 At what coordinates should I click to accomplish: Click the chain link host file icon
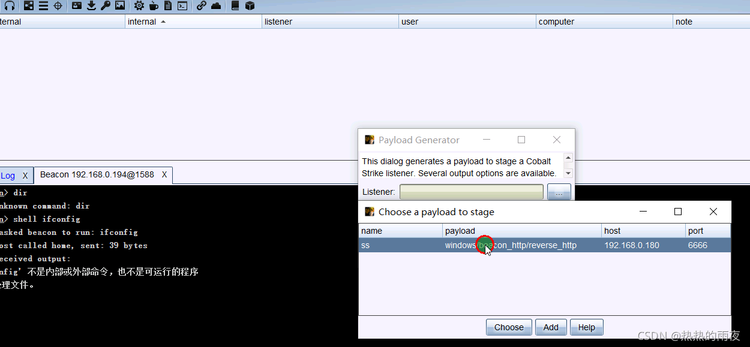click(201, 6)
